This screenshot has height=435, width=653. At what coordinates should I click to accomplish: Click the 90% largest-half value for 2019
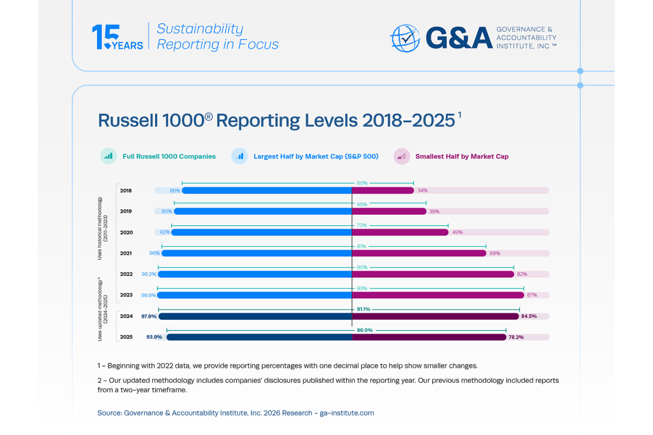[167, 212]
